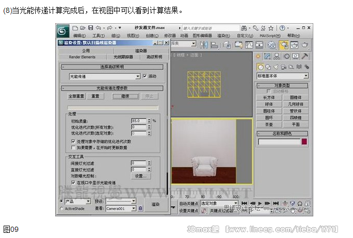The image size is (353, 238).
Task: Collapse the 光能传递处理参数 rollout
Action: (x=112, y=88)
